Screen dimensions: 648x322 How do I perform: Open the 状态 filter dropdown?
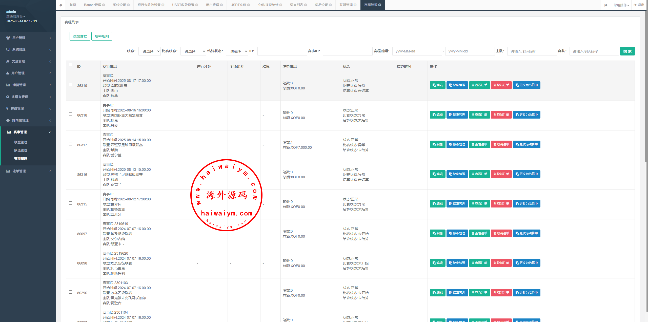click(x=149, y=51)
